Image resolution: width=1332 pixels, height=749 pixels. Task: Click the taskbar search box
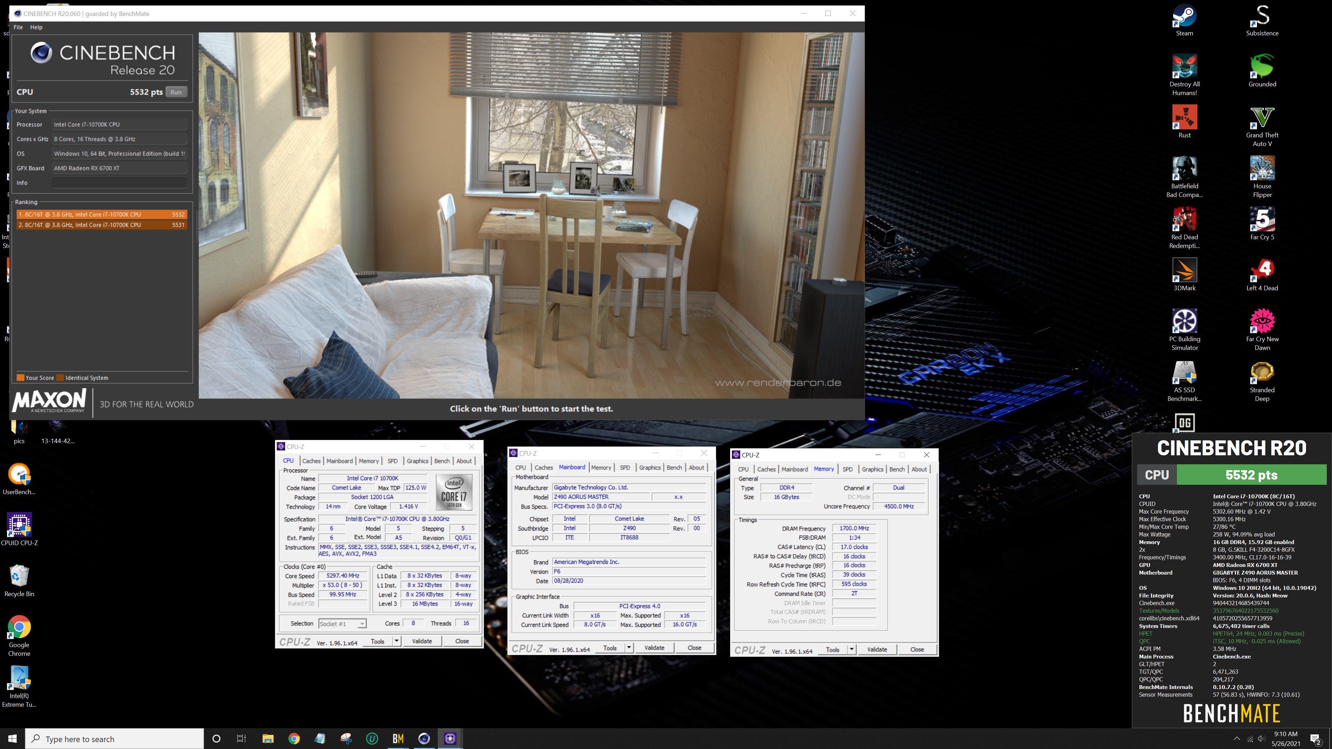[114, 739]
